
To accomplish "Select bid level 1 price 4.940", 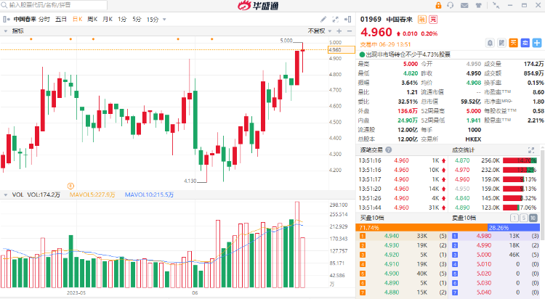I will pyautogui.click(x=392, y=236).
